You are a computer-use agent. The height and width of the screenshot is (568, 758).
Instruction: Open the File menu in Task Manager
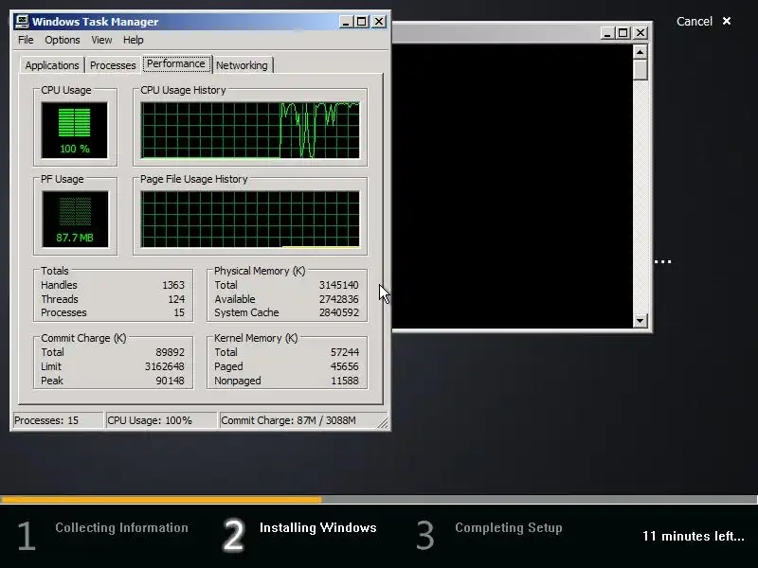(26, 40)
